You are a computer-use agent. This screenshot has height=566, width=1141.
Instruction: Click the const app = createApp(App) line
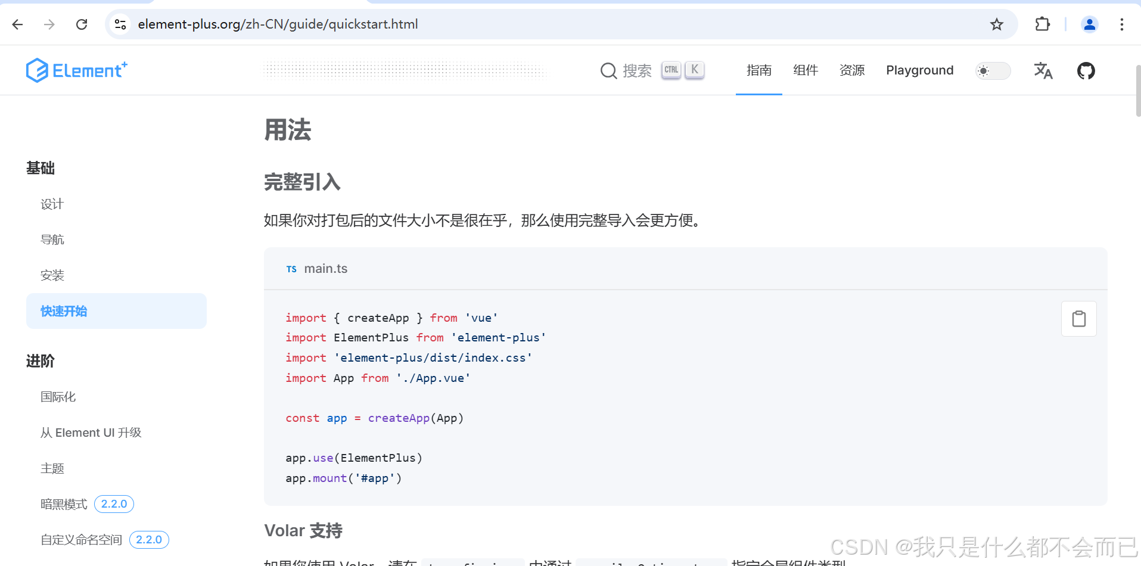point(374,418)
